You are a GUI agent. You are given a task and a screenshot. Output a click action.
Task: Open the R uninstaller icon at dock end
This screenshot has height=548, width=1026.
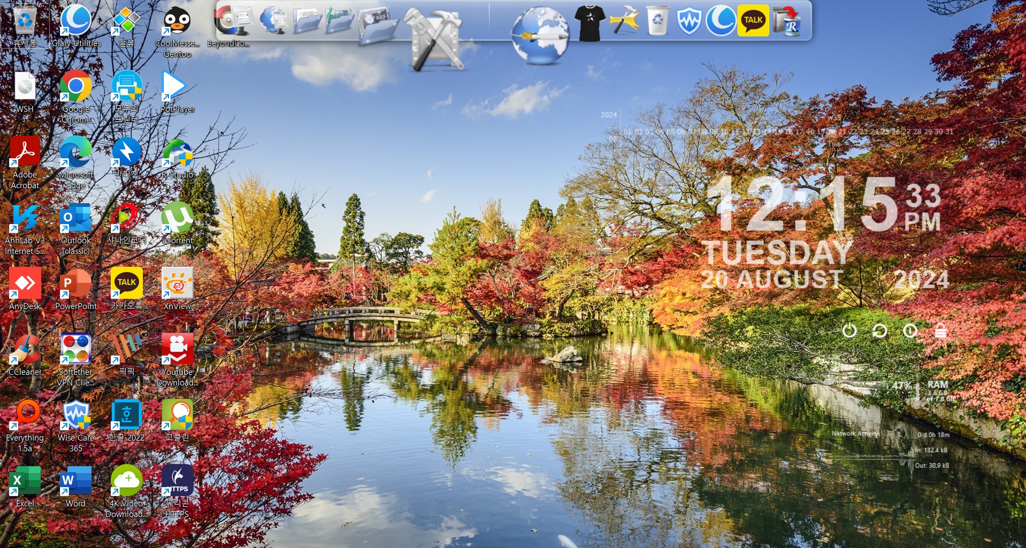[787, 20]
